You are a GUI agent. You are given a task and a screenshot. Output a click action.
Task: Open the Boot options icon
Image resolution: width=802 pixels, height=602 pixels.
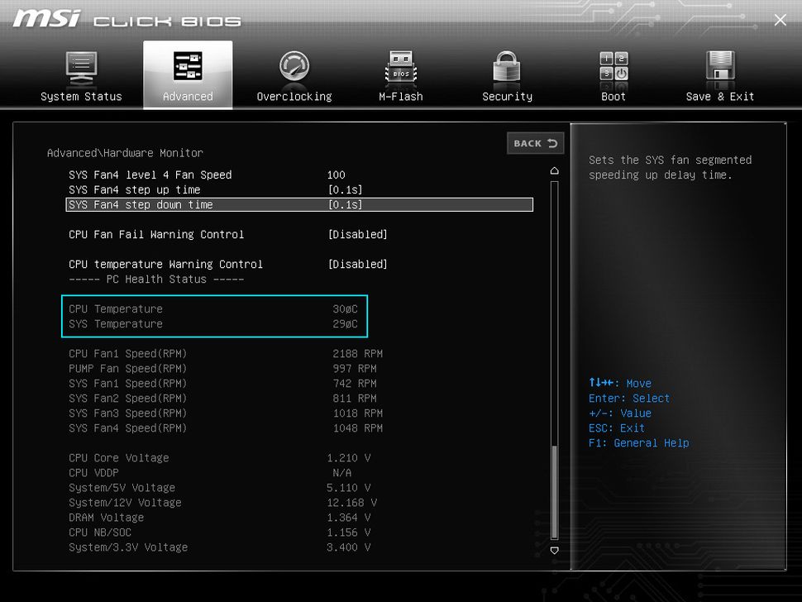click(613, 67)
